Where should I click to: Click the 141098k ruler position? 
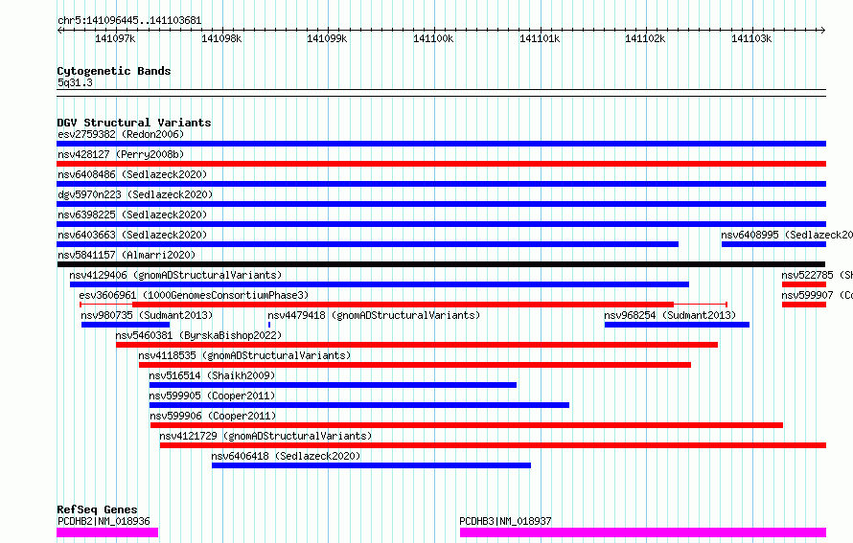221,38
